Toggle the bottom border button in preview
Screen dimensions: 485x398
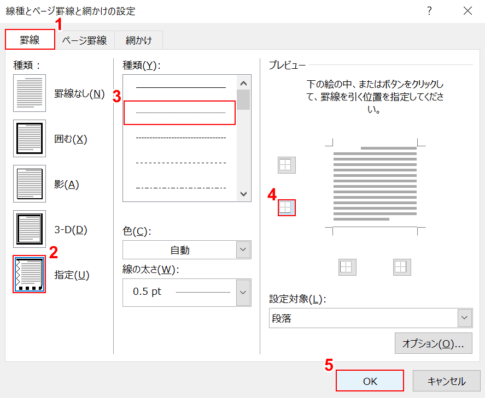(287, 207)
